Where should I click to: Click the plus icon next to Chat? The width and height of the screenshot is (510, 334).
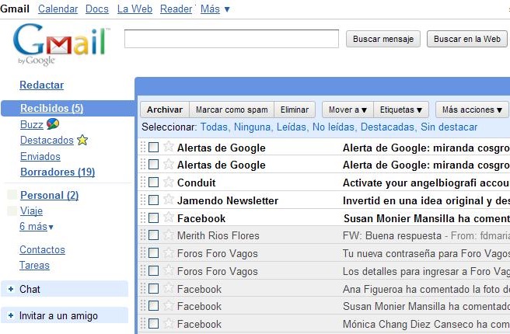click(x=11, y=289)
